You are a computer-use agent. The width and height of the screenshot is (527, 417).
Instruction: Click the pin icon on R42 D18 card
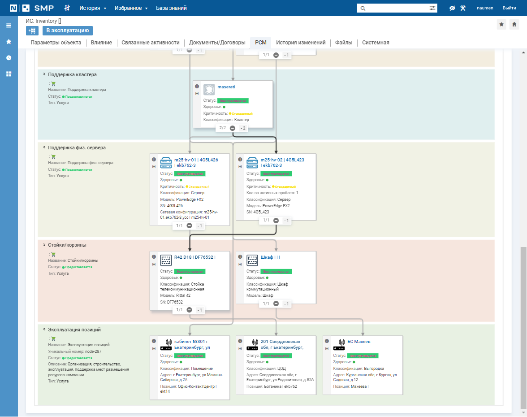[x=154, y=265]
